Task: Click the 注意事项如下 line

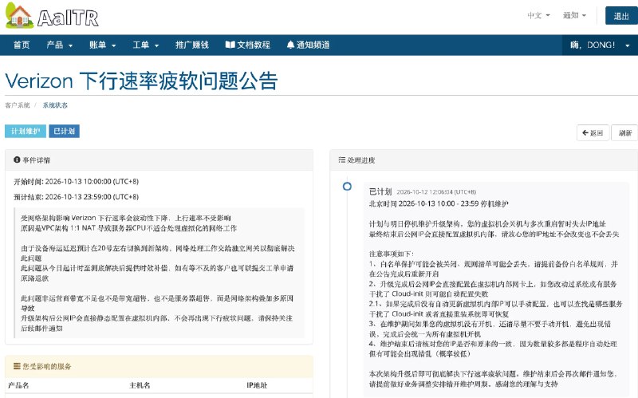Action: [x=392, y=254]
